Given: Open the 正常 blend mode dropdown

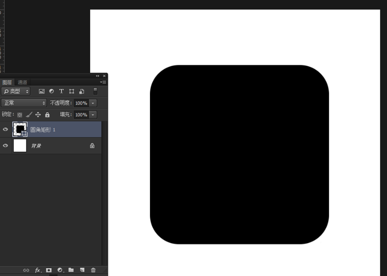Looking at the screenshot, I should pos(24,103).
